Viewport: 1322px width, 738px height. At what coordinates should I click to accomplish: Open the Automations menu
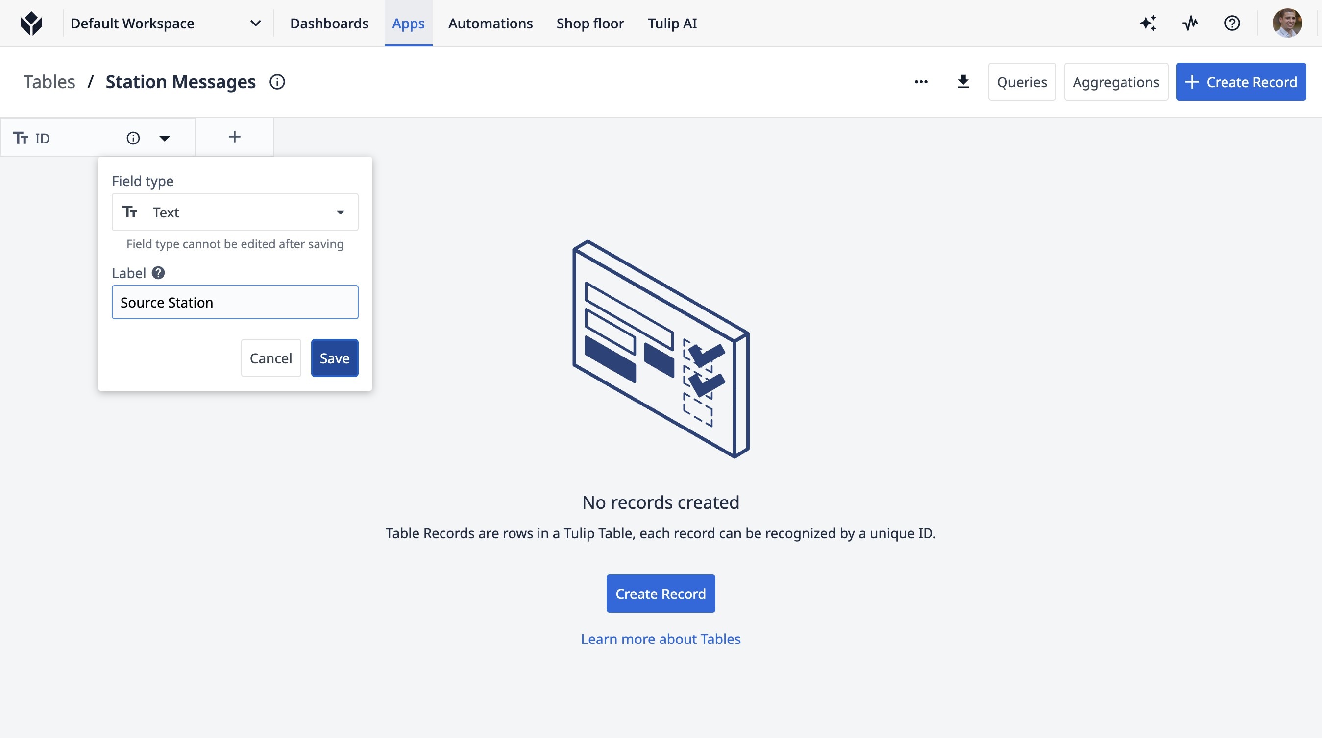click(490, 23)
